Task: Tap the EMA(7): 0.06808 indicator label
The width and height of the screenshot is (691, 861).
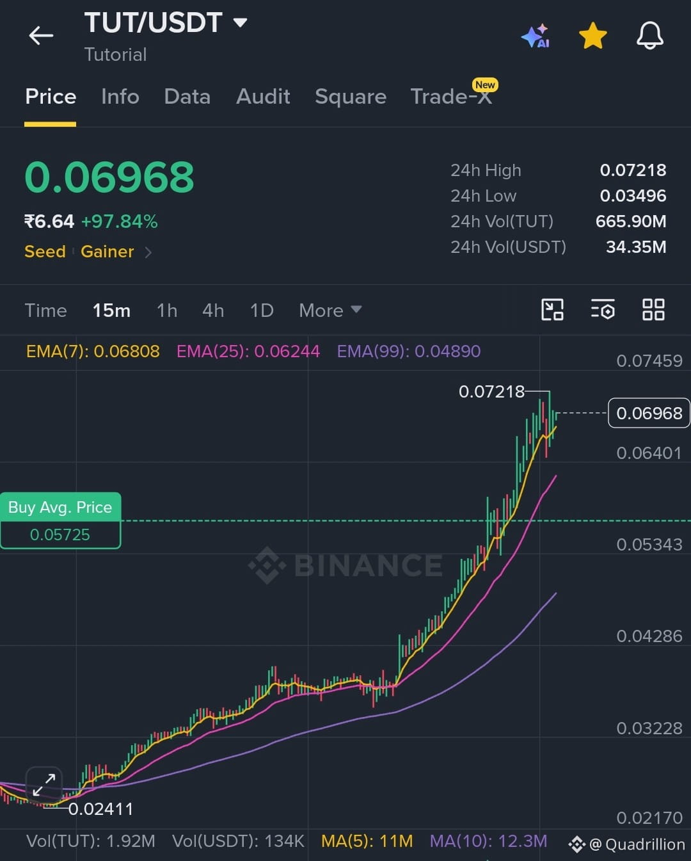Action: point(93,351)
